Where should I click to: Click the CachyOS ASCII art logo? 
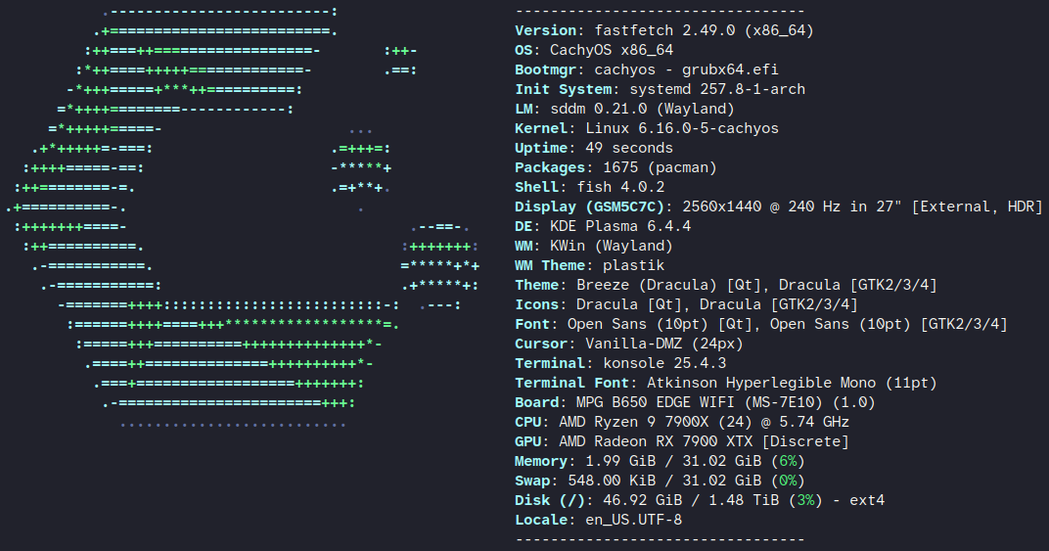tap(243, 217)
